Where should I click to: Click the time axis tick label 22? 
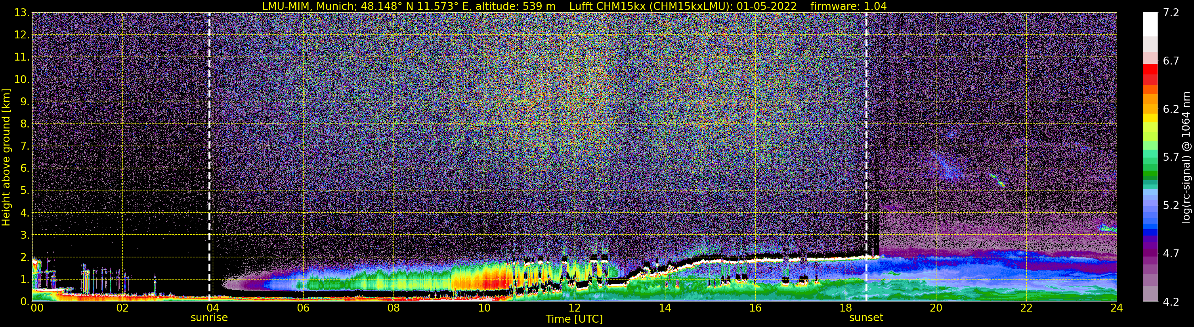click(x=1026, y=308)
